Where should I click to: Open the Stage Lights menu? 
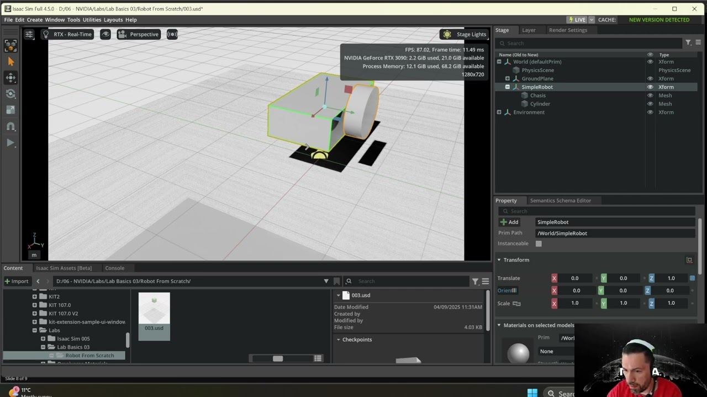pos(465,34)
